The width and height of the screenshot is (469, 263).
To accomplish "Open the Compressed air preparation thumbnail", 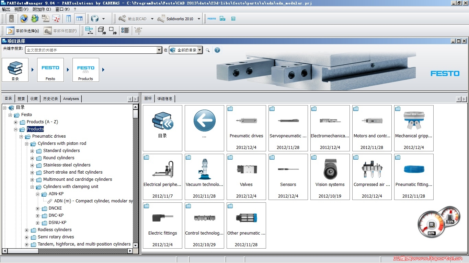I will (x=372, y=177).
